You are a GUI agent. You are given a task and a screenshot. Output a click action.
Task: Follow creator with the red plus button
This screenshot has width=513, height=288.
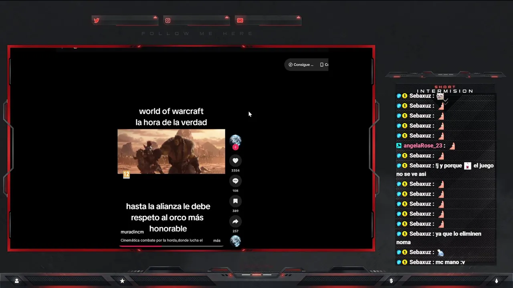click(235, 147)
